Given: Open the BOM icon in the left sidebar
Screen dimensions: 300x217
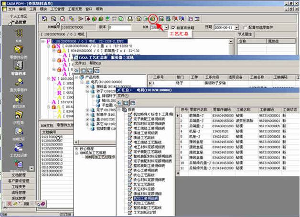Looking at the screenshot, I should point(19,33).
